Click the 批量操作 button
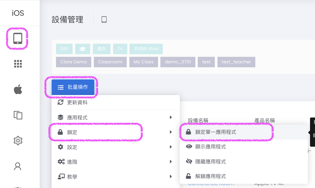Viewport: 315px width, 188px height. click(x=73, y=87)
